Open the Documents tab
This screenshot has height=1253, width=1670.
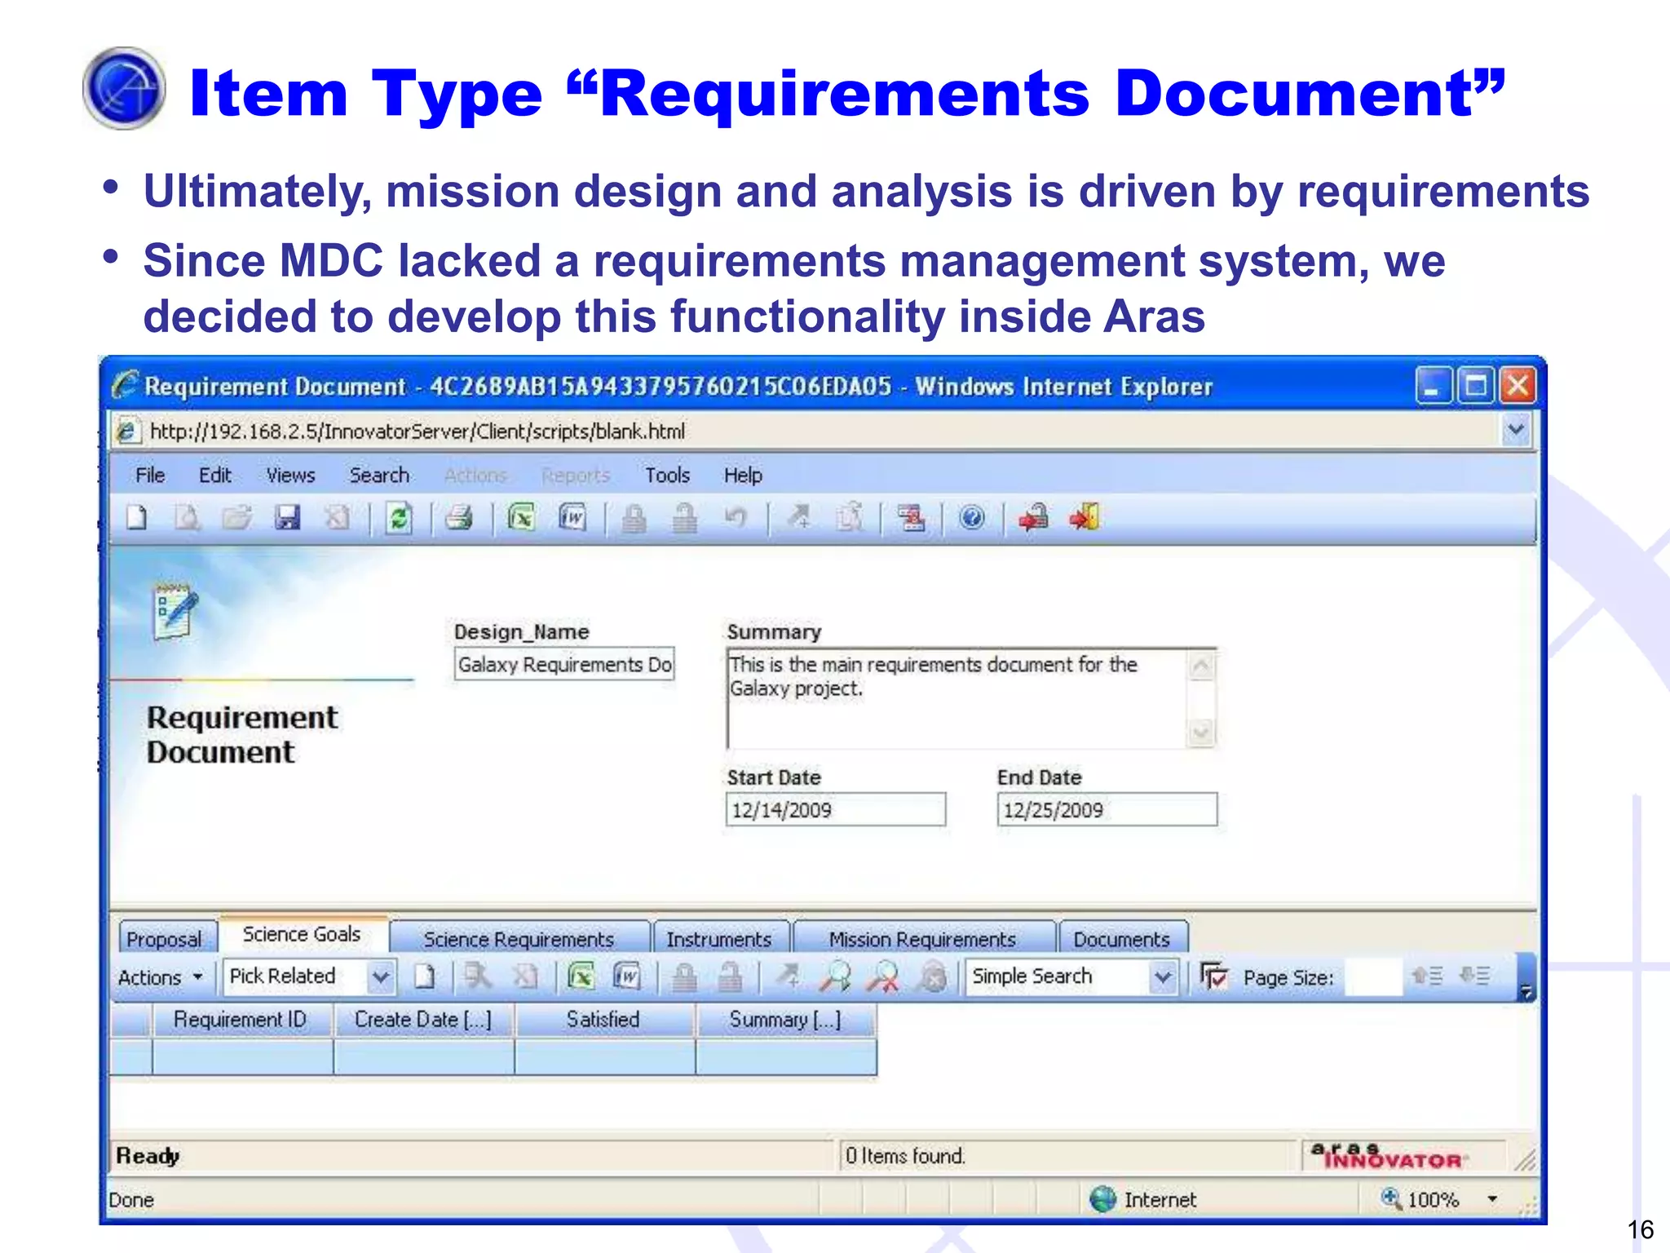1122,939
